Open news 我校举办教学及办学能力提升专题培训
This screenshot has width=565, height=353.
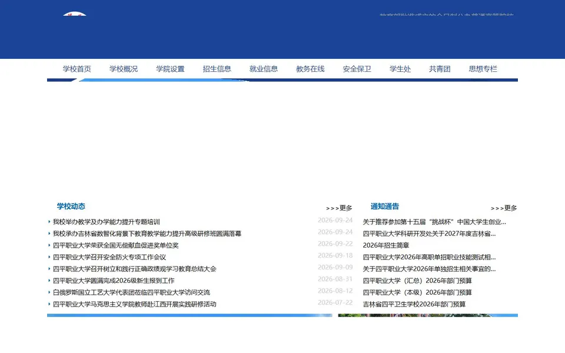coord(107,222)
